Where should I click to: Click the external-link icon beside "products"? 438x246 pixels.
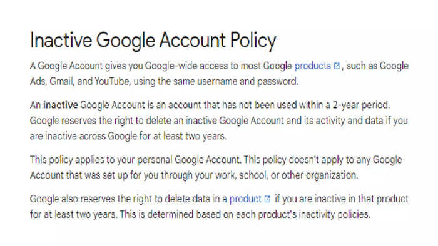(x=337, y=66)
